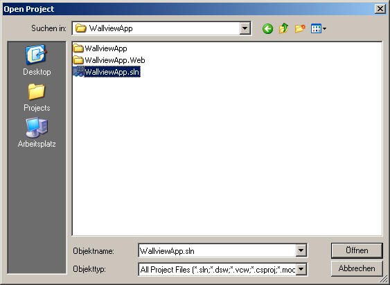Select the WallviewApp folder icon
The image size is (390, 285).
tap(78, 48)
